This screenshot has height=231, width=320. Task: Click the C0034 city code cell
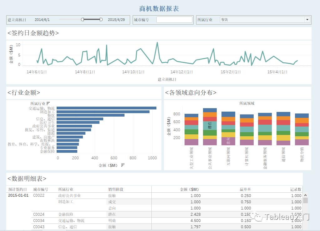39,221
